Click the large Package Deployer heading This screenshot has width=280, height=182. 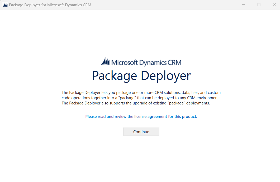coord(141,76)
